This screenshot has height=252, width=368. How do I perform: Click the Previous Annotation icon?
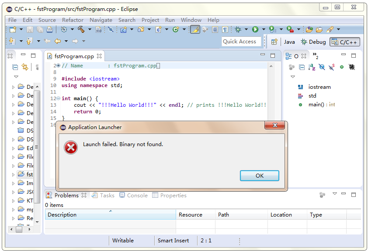coord(29,41)
